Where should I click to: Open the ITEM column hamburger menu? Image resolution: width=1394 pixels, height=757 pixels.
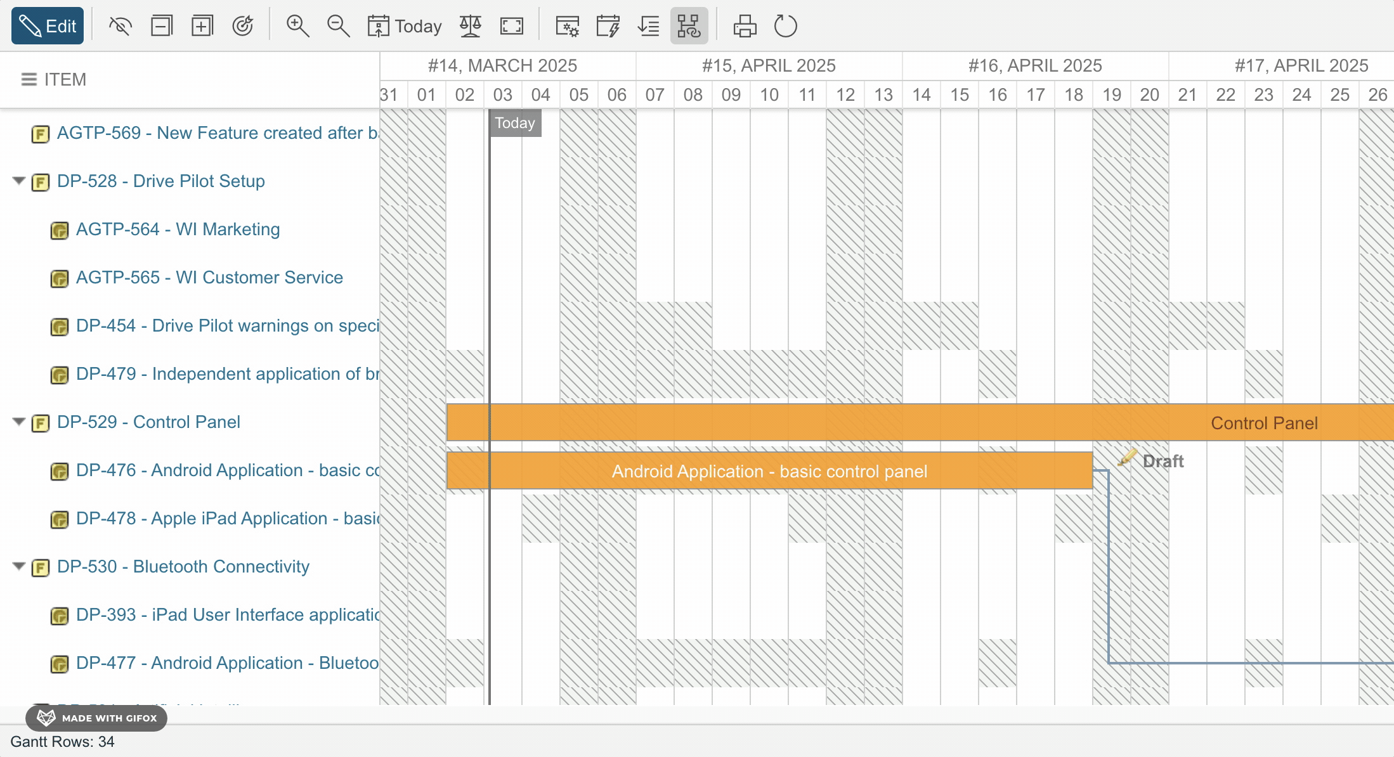point(29,80)
